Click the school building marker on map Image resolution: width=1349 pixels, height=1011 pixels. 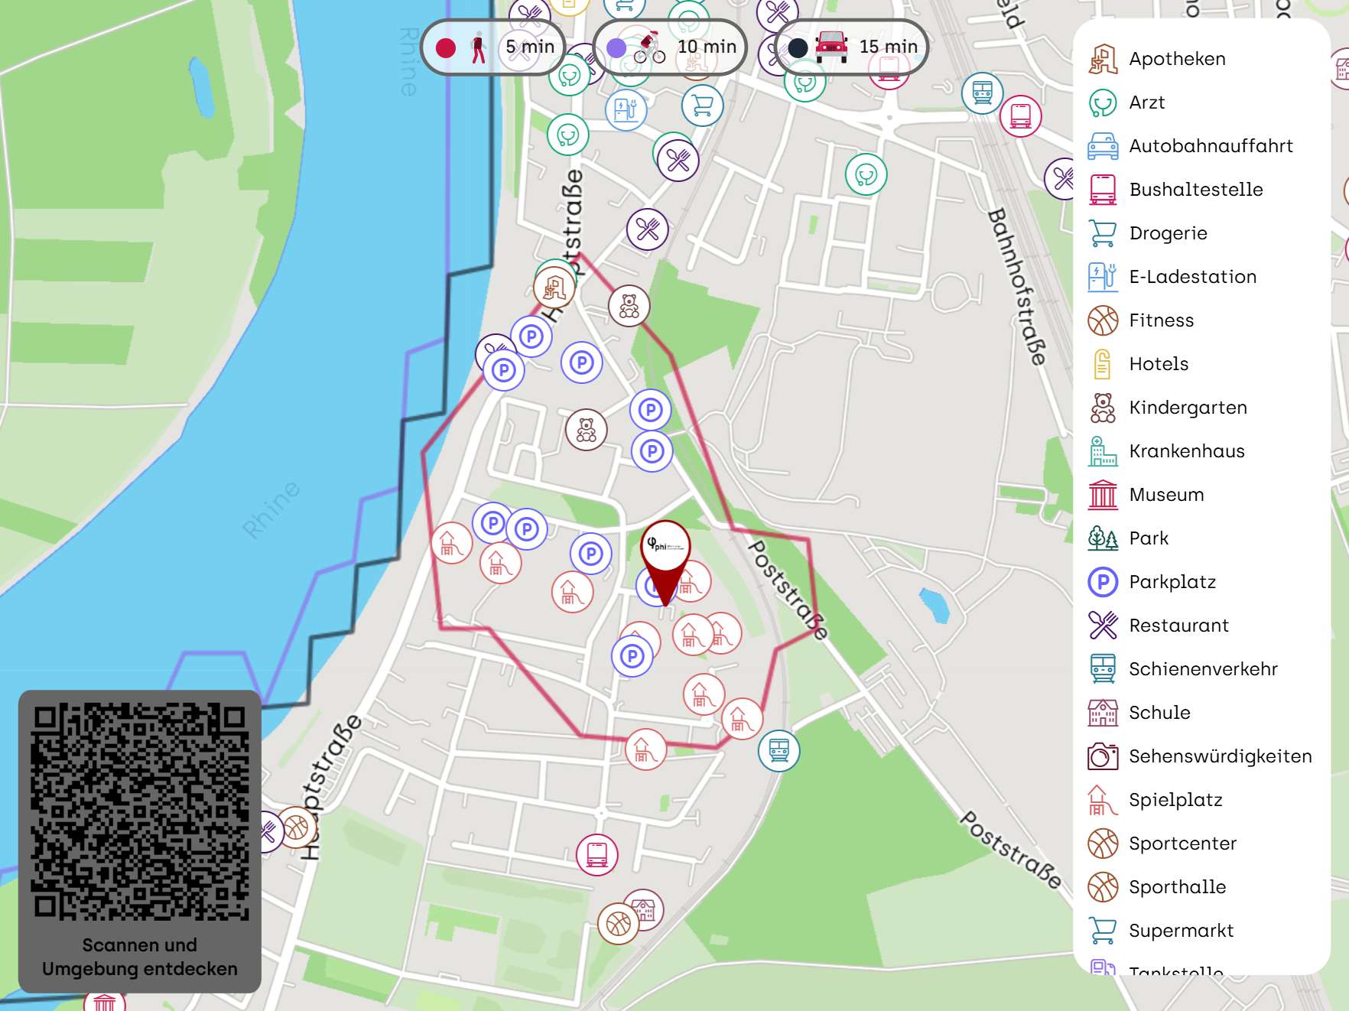click(645, 909)
